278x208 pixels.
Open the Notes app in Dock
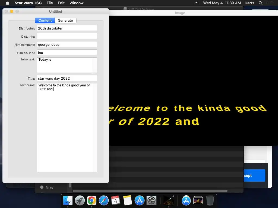(128, 201)
